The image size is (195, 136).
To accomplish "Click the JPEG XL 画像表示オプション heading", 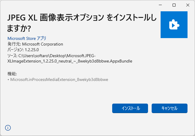I will [56, 18].
